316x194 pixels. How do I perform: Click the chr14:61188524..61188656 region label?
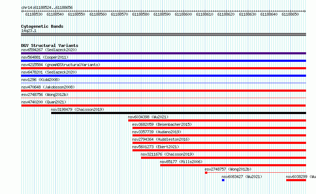[x=47, y=7]
